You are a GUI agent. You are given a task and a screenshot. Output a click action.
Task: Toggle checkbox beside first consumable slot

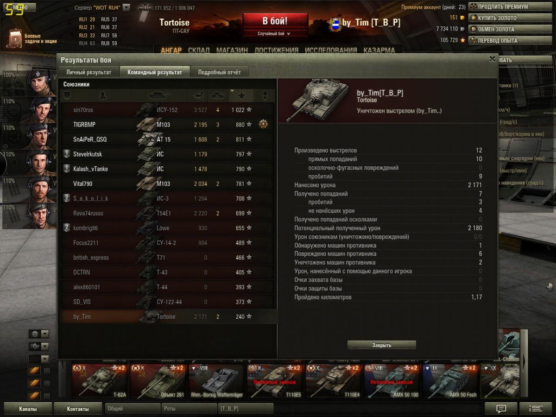(46, 371)
